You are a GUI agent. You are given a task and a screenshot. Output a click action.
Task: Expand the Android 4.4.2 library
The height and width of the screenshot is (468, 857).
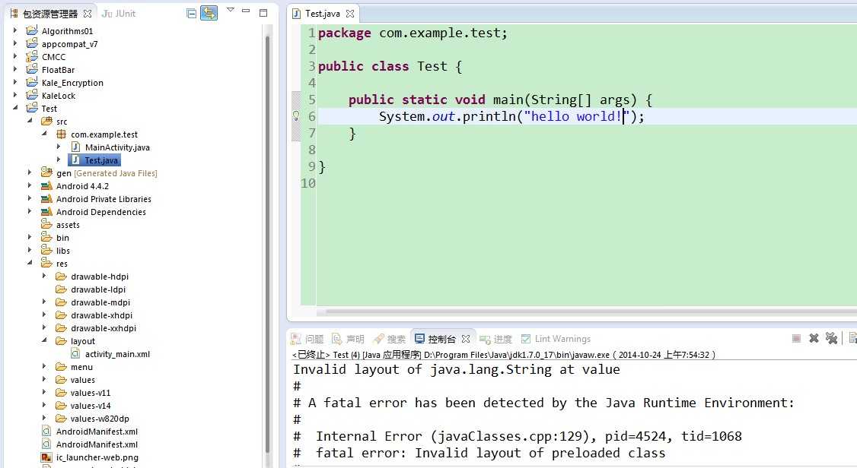click(x=30, y=185)
